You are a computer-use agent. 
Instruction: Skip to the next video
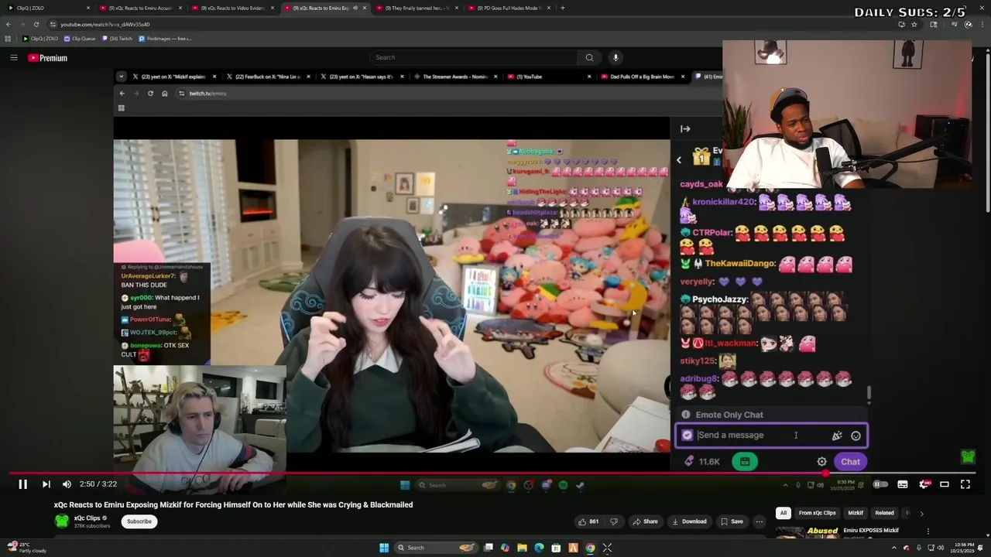[x=46, y=484]
